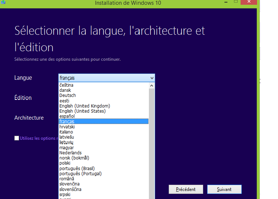
Task: Minimize the Installation de Windows 10 window
Action: point(226,2)
